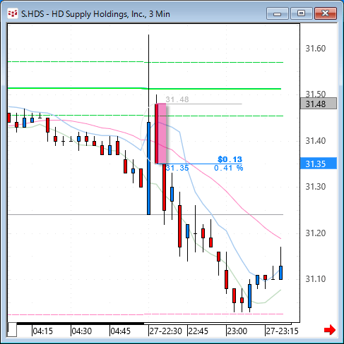Click the blue 31.35 label under the rectangle
Viewport: 344px width, 344px height.
177,168
